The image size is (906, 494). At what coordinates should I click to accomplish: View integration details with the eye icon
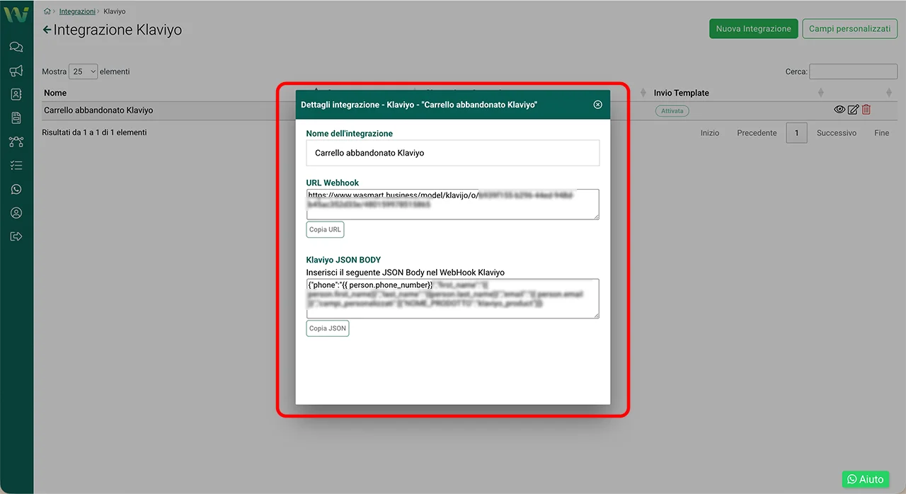click(x=839, y=110)
